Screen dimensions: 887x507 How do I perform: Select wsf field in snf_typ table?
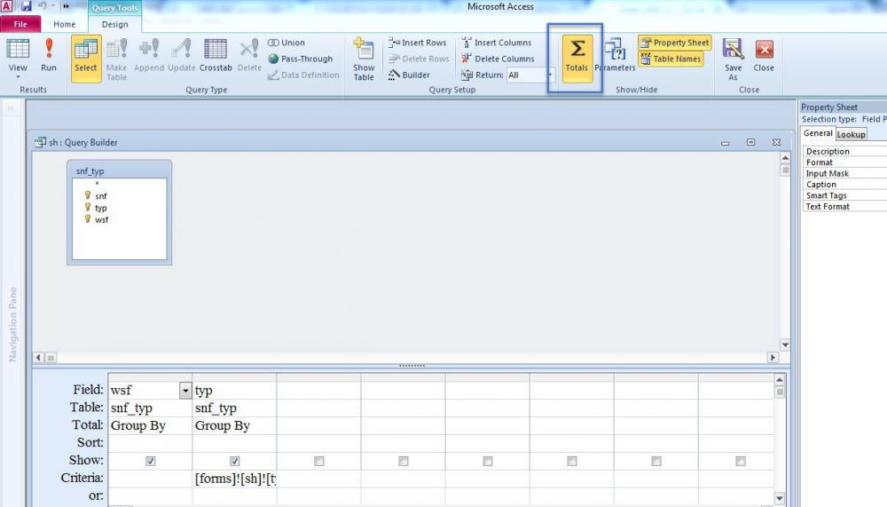point(101,220)
